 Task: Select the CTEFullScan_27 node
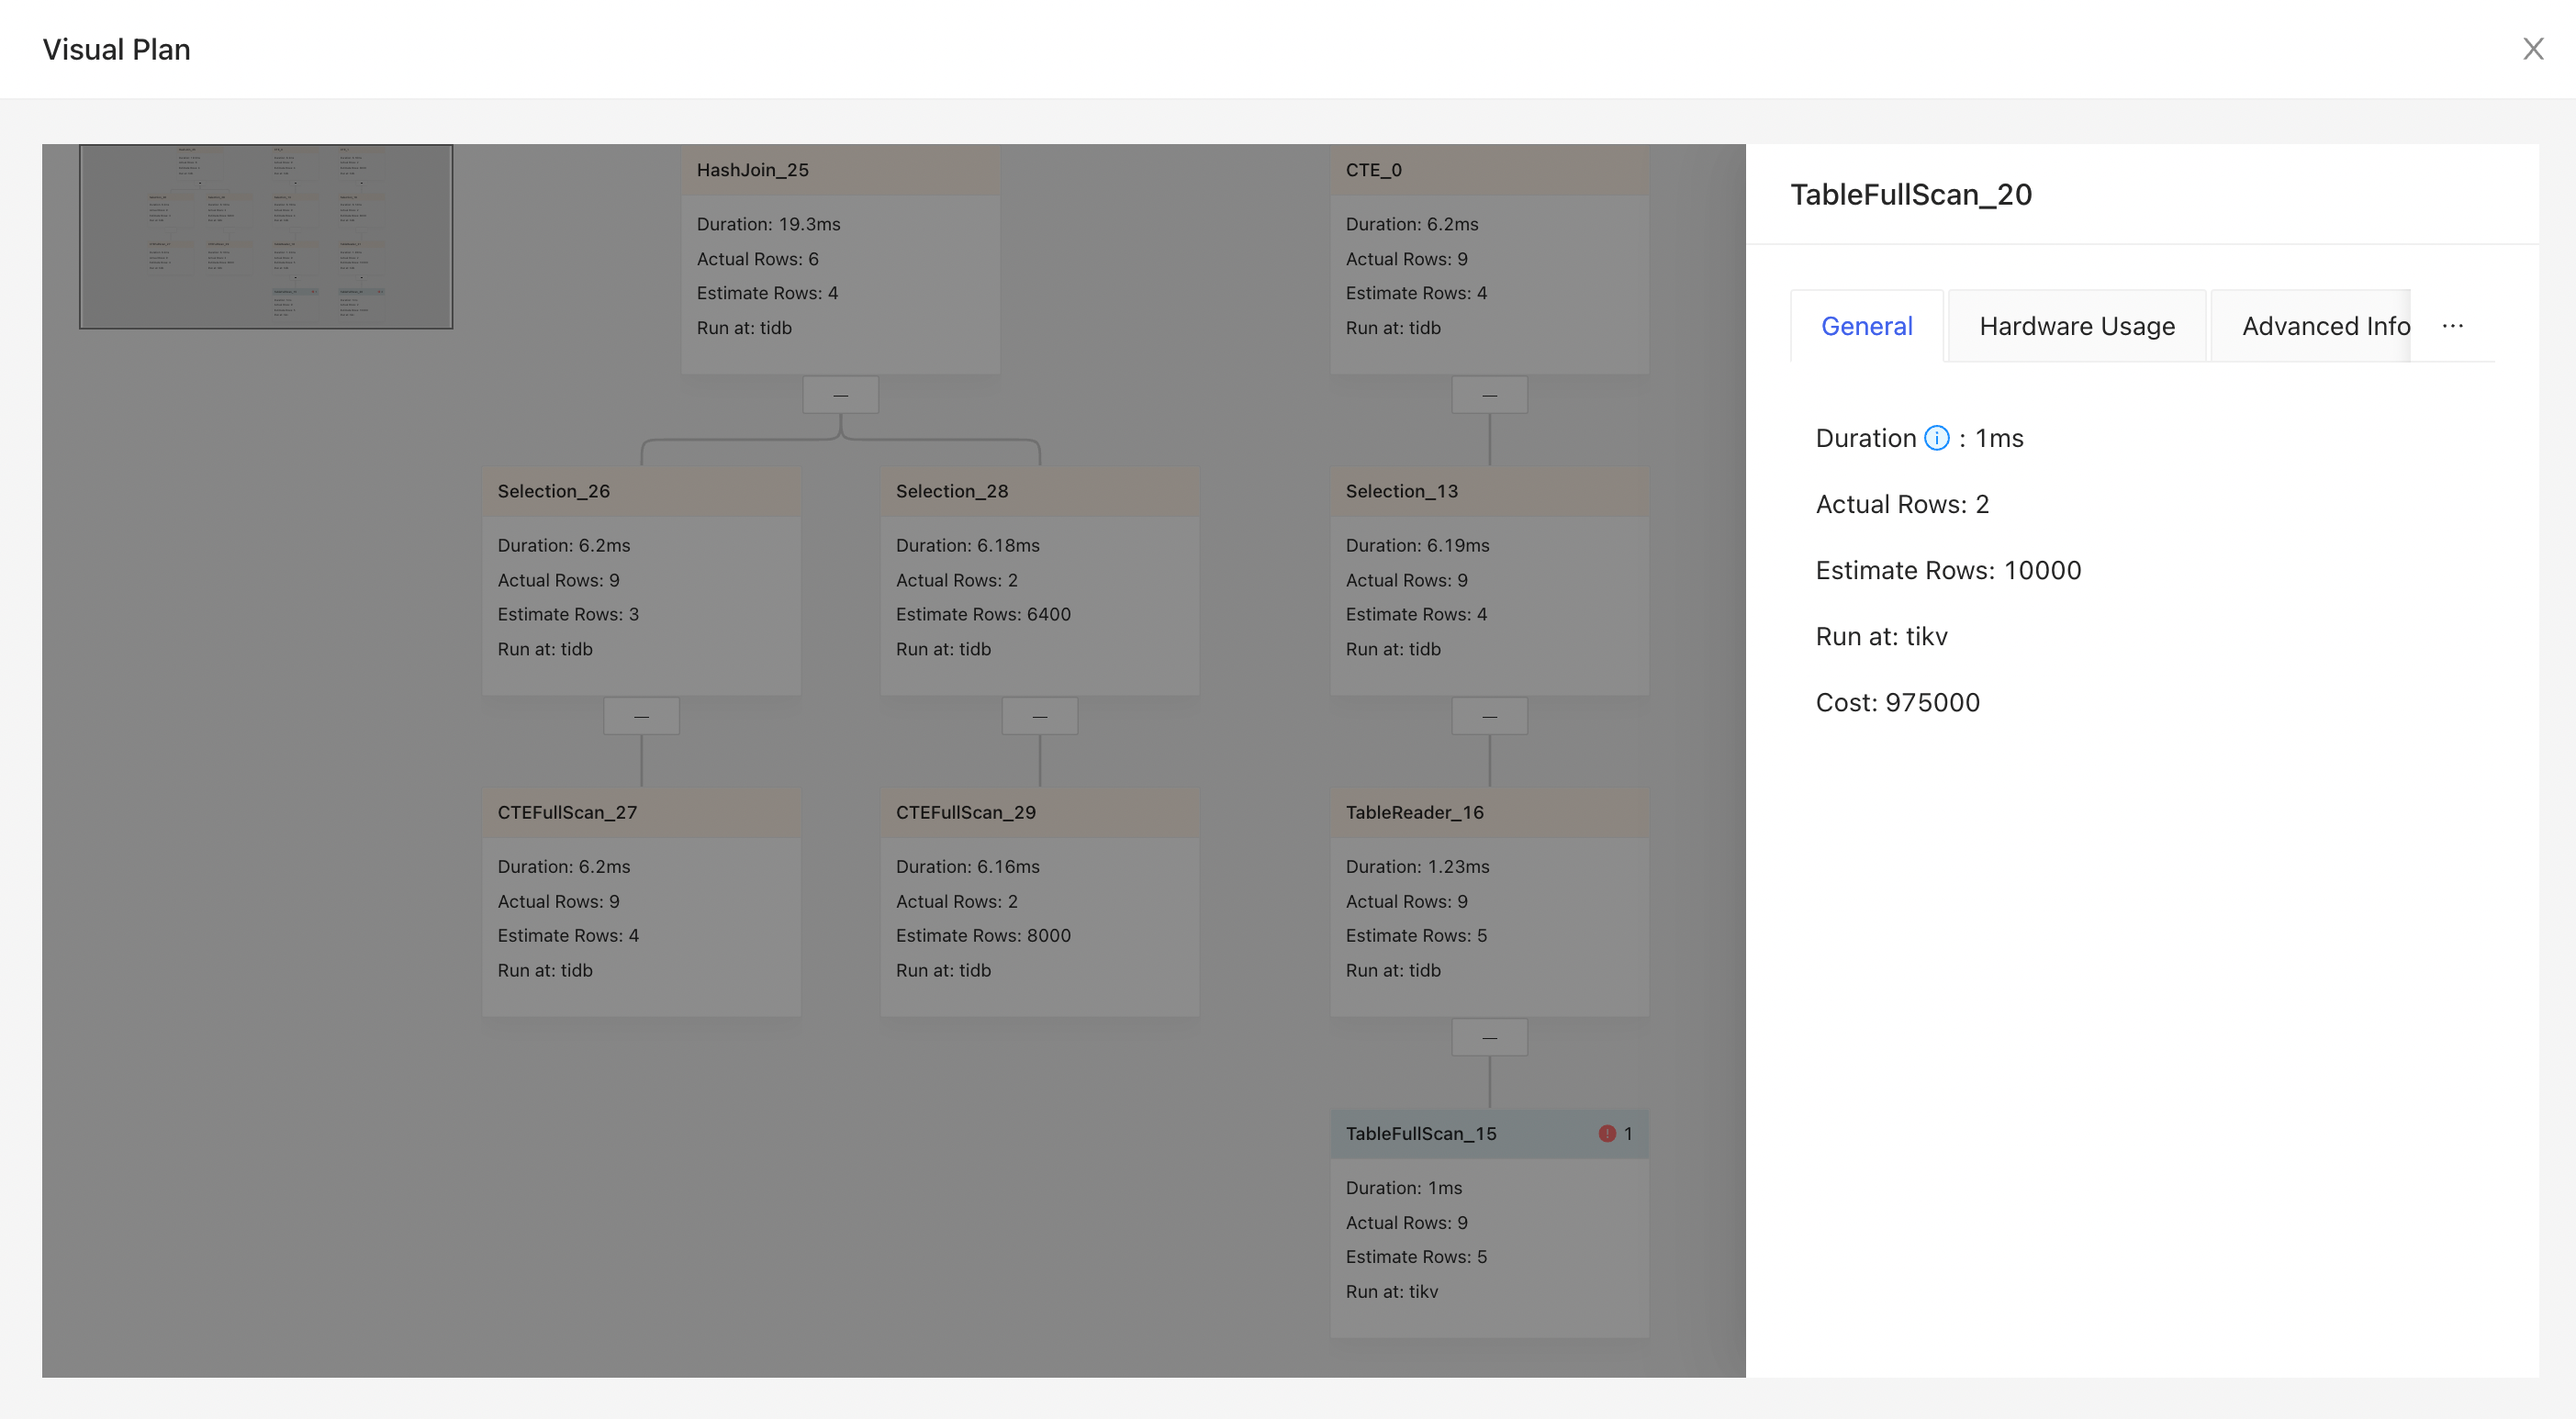641,902
